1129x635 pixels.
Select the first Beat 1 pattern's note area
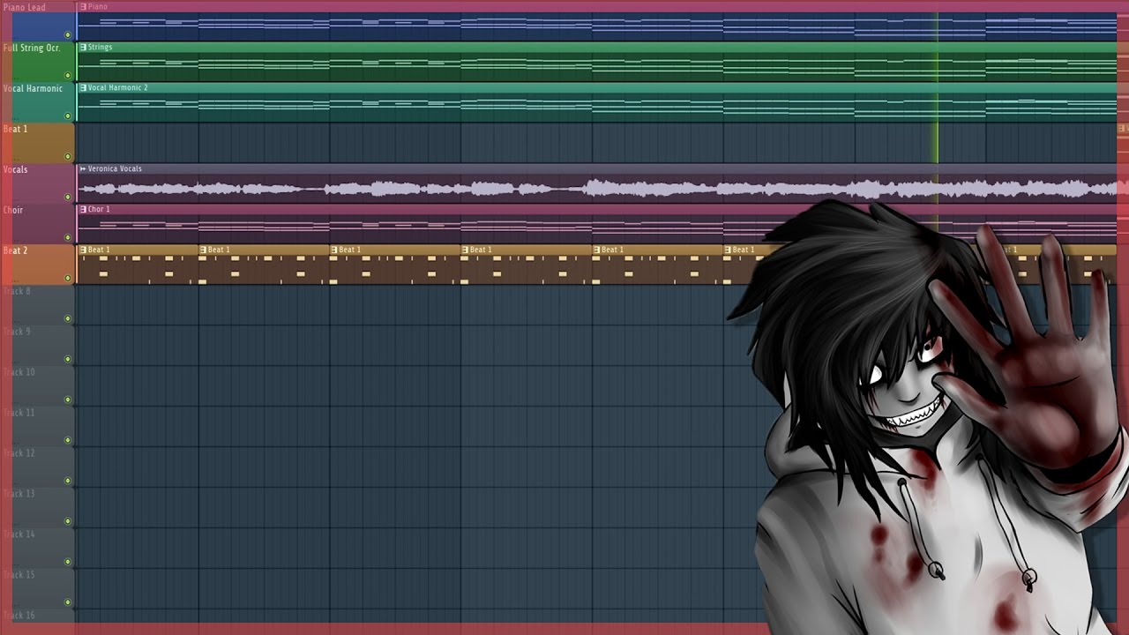coord(138,270)
